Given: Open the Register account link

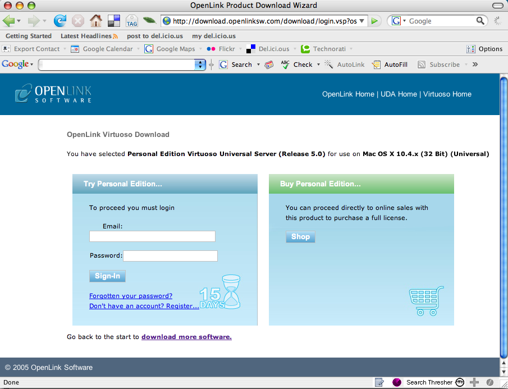Looking at the screenshot, I should point(144,306).
